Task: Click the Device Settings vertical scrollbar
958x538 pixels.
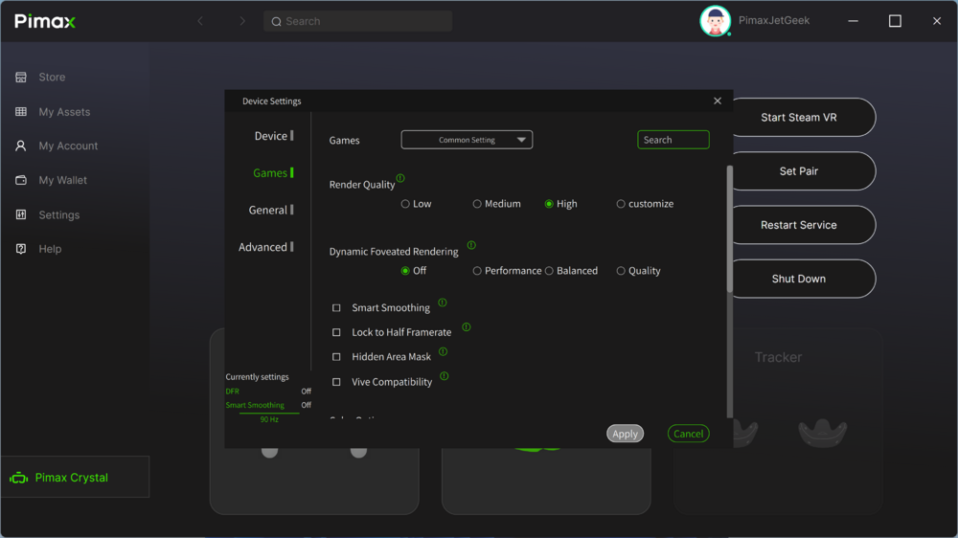Action: pyautogui.click(x=729, y=229)
